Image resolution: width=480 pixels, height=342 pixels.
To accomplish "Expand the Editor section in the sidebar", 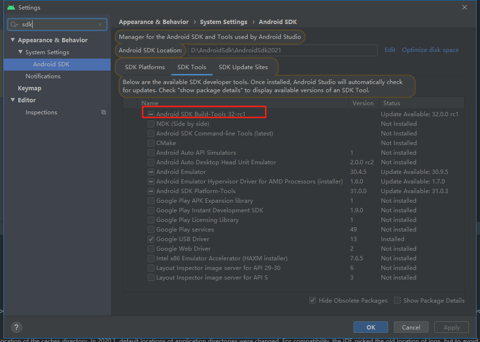I will pyautogui.click(x=13, y=100).
